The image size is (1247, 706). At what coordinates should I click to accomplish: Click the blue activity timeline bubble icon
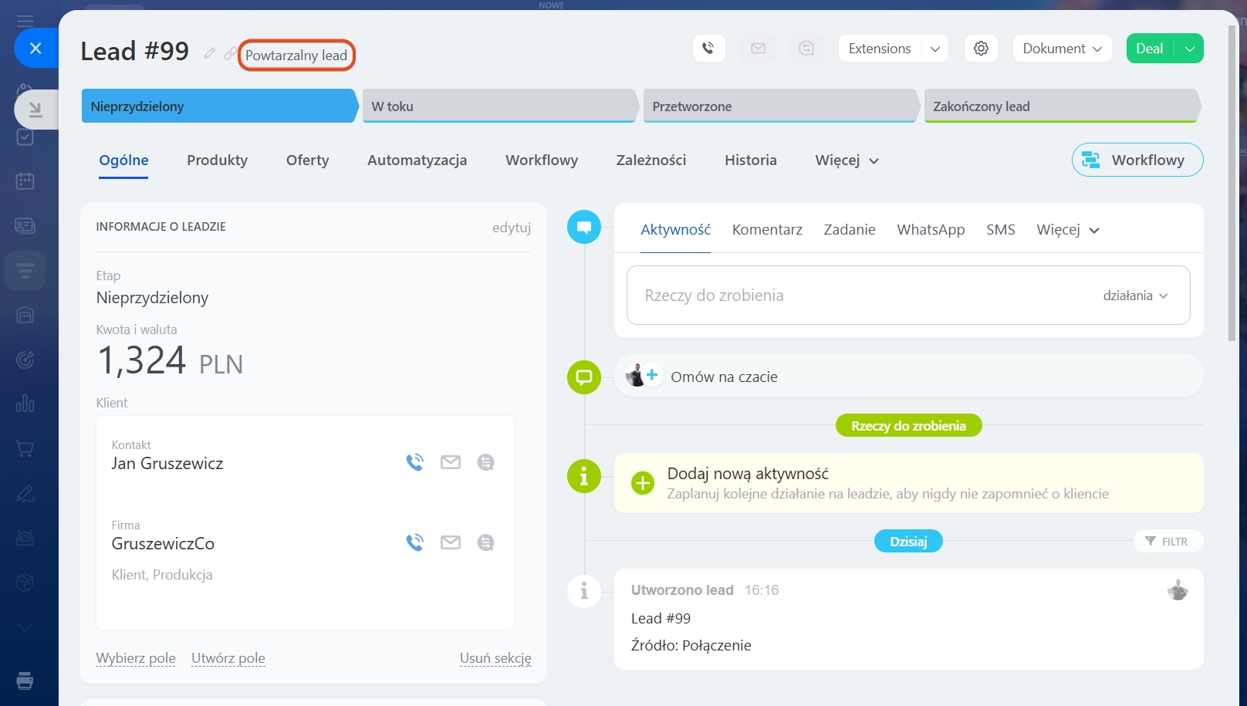pyautogui.click(x=584, y=227)
